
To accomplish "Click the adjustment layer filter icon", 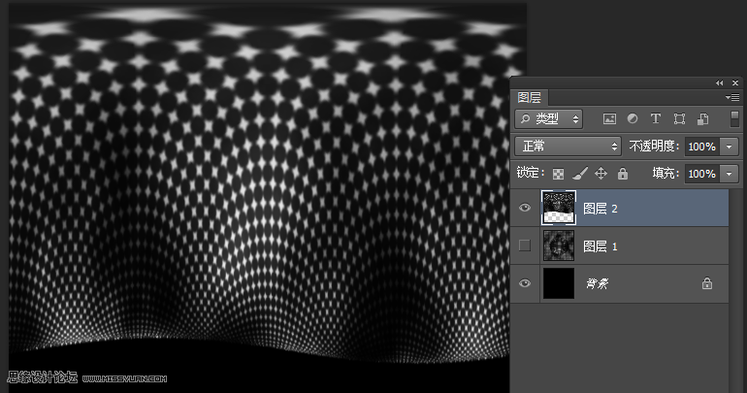I will [x=633, y=119].
